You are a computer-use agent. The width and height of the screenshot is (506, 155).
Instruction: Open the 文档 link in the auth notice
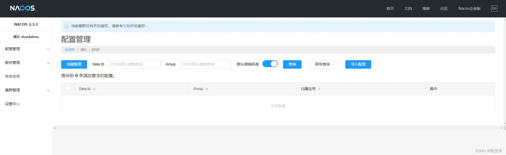coord(127,26)
